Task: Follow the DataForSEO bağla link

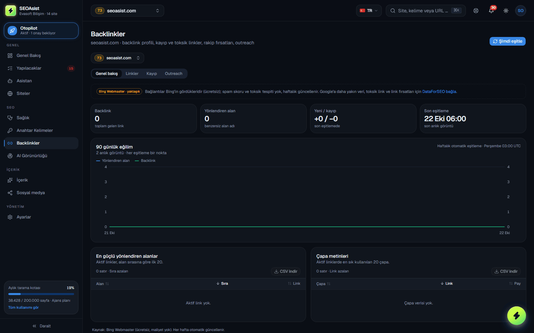Action: 439,92
